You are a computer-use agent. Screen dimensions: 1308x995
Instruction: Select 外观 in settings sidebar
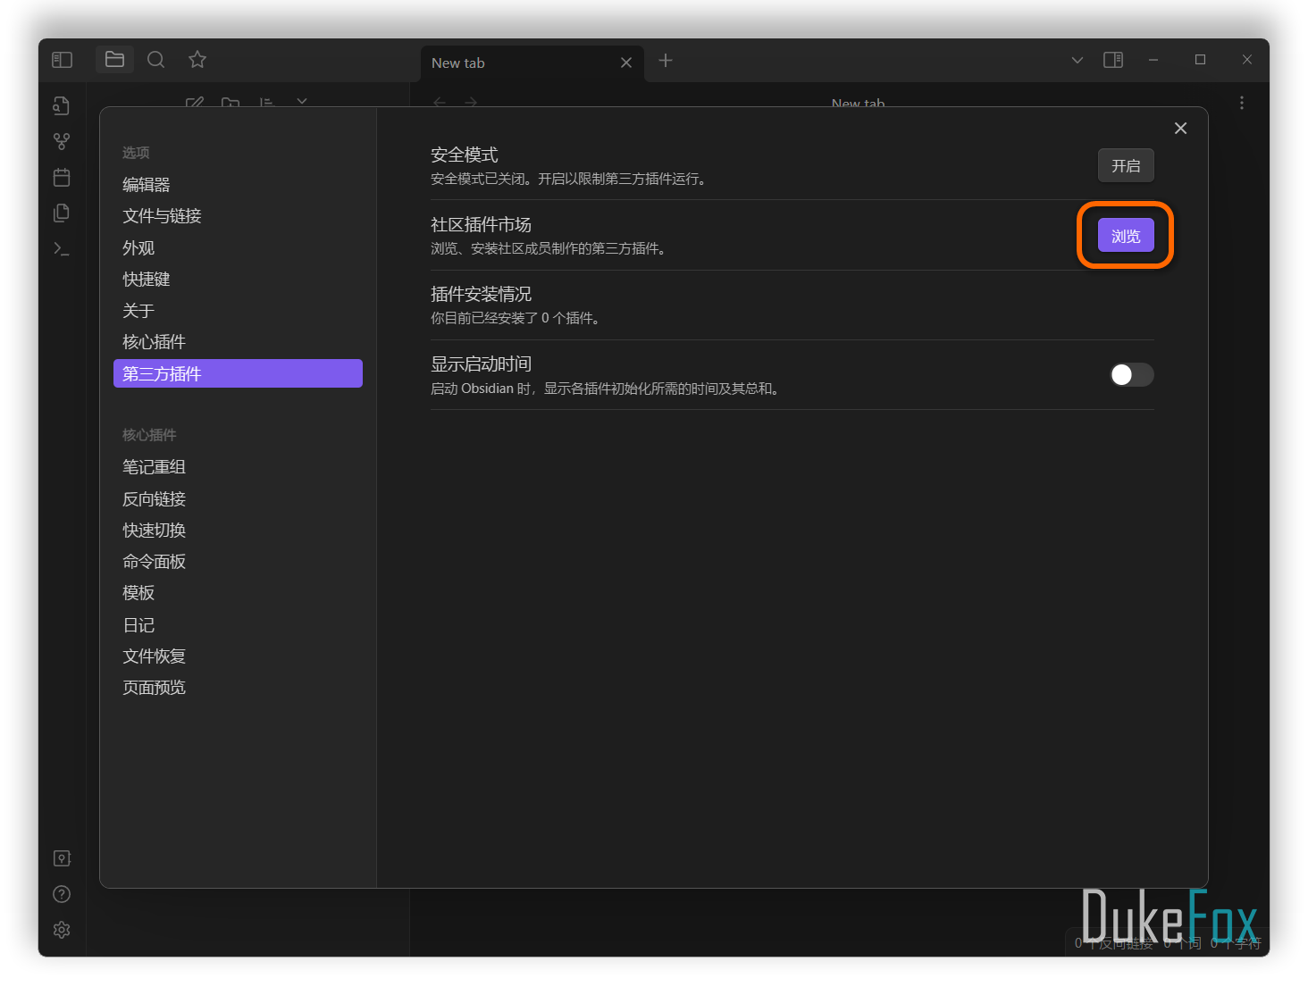tap(138, 247)
